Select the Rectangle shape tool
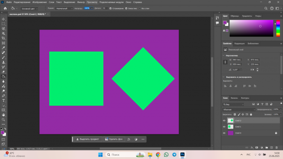283x159 pixels. [x=3, y=110]
